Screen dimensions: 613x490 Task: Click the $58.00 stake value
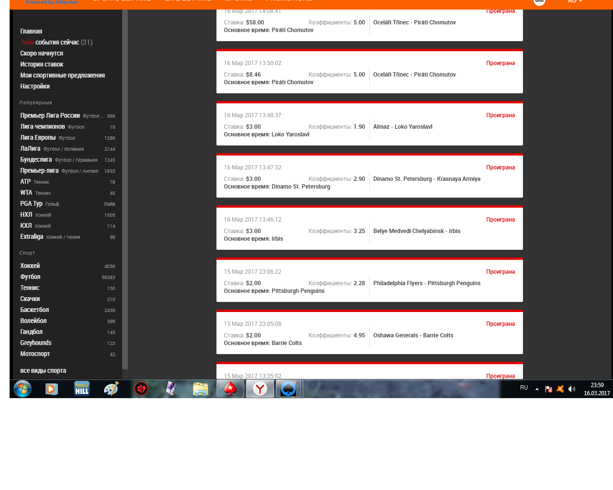(255, 22)
